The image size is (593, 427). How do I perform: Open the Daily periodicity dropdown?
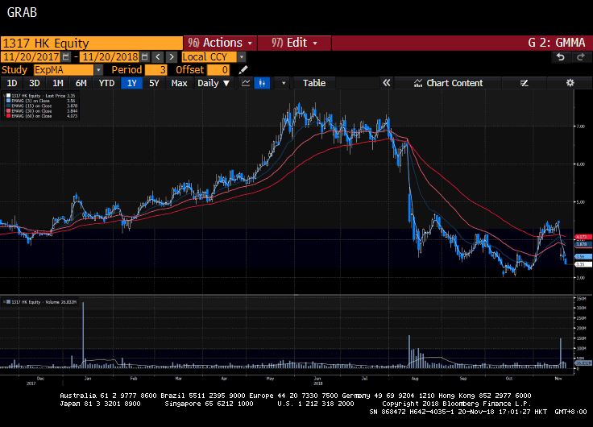click(x=214, y=83)
